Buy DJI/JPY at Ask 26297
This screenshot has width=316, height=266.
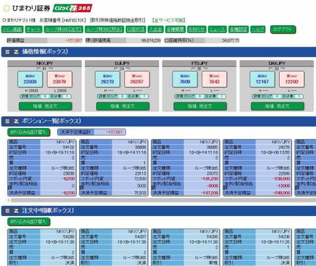[137, 79]
